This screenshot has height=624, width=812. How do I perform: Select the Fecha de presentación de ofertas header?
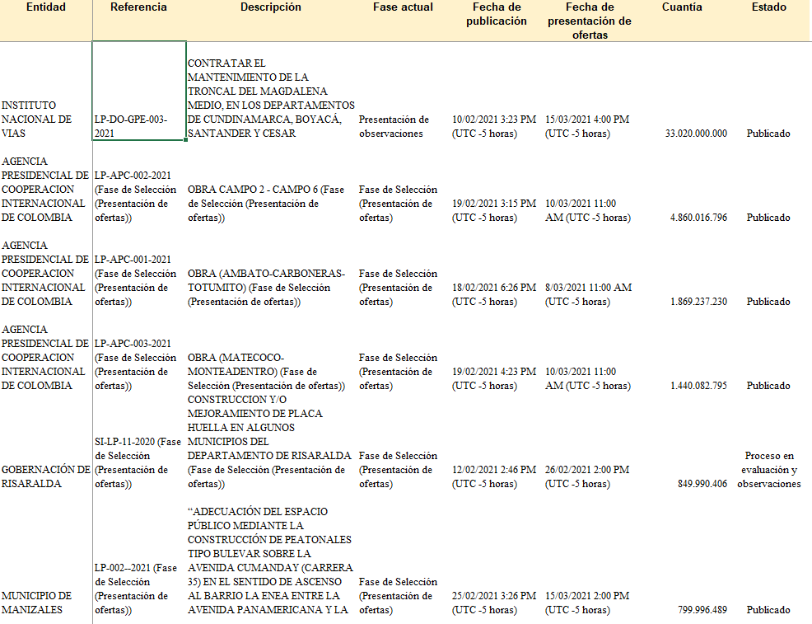pos(590,21)
